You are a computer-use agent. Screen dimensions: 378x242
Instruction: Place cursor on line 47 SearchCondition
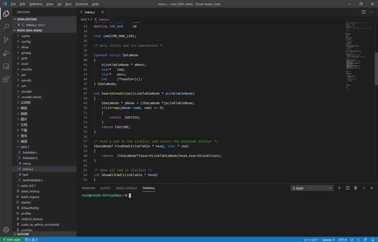(x=116, y=93)
